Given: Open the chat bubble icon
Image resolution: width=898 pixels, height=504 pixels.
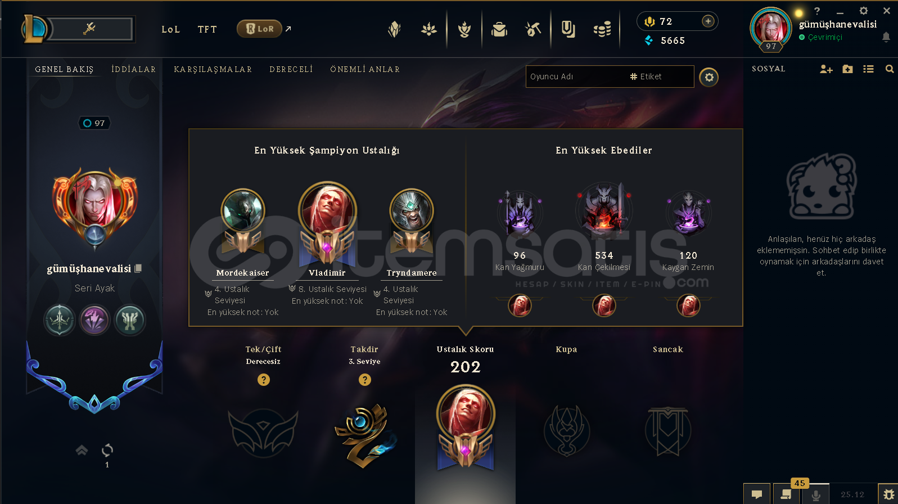Looking at the screenshot, I should click(757, 494).
